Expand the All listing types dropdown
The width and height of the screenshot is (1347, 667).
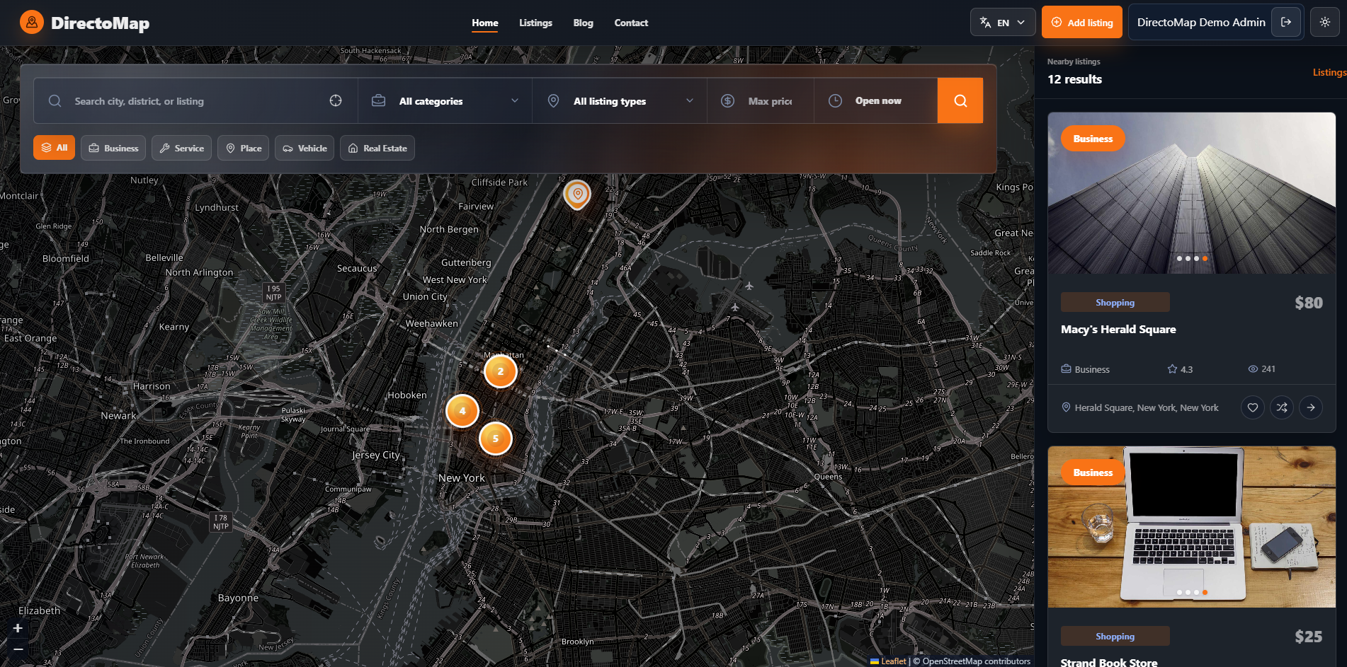(x=620, y=101)
